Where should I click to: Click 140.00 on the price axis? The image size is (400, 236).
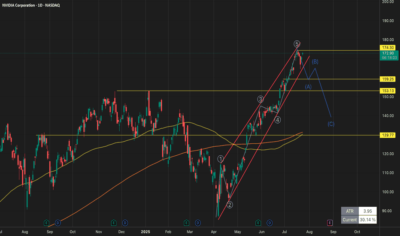coord(388,115)
